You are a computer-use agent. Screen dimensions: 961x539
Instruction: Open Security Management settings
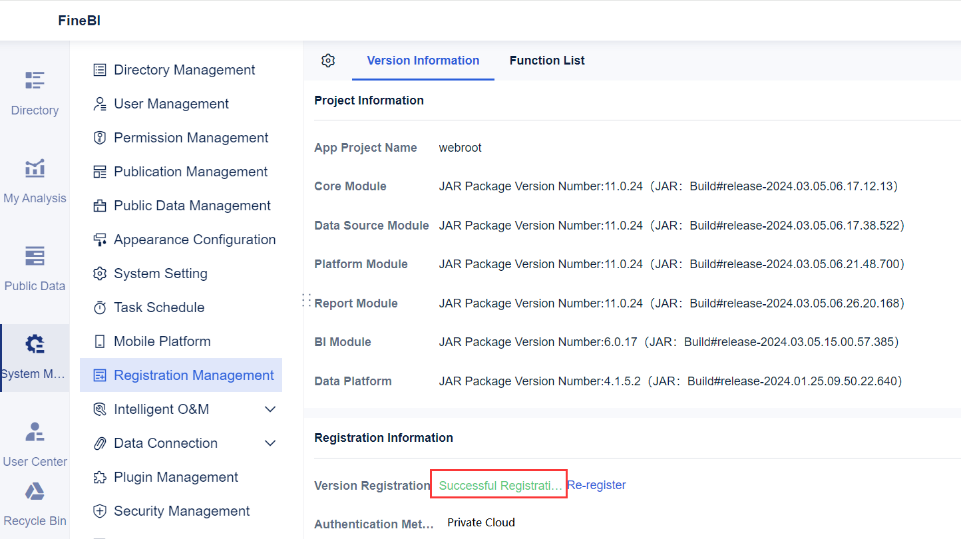(x=182, y=510)
